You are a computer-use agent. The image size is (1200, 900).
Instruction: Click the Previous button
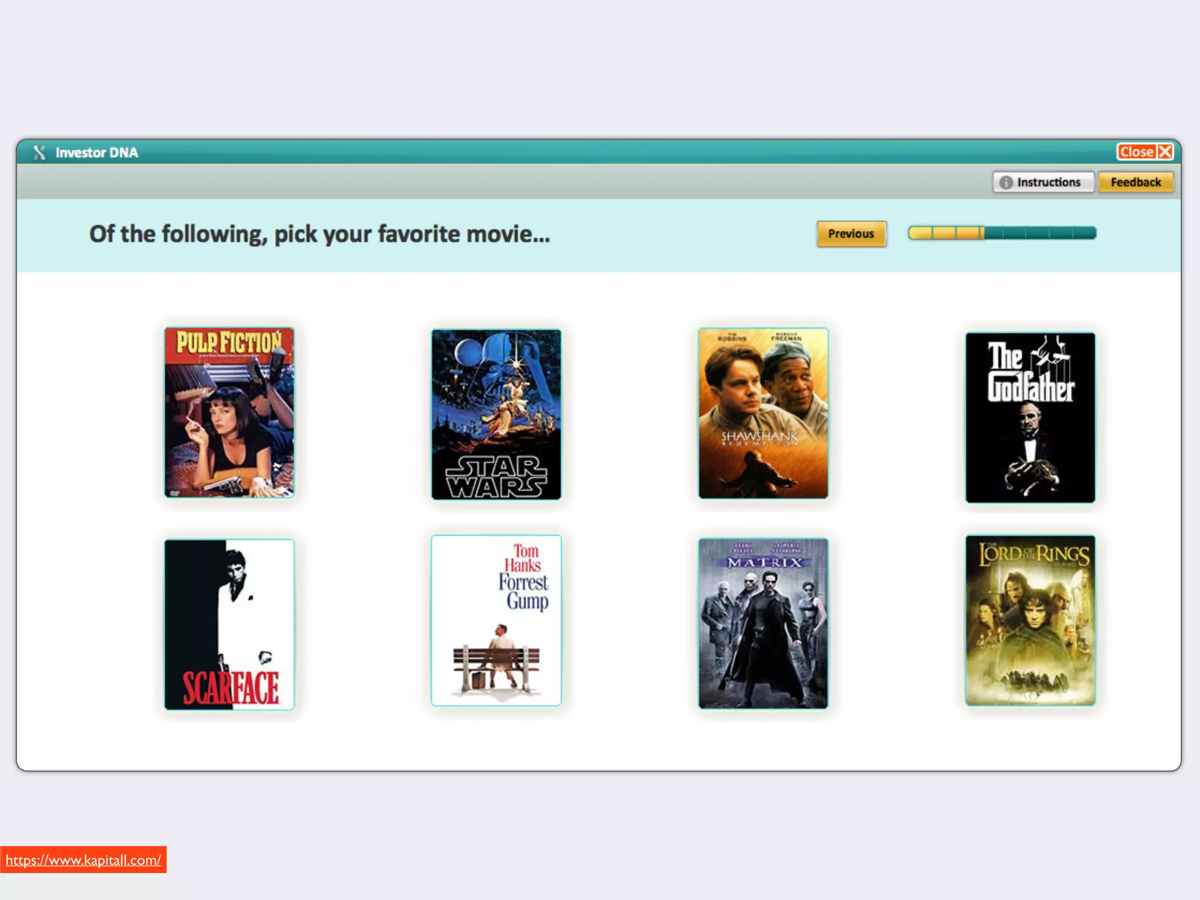coord(851,234)
